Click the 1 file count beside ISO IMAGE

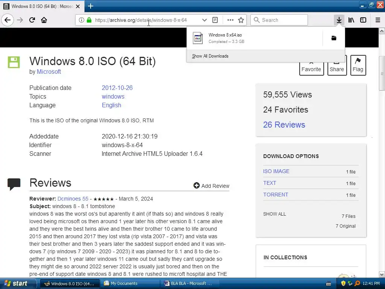pyautogui.click(x=351, y=172)
